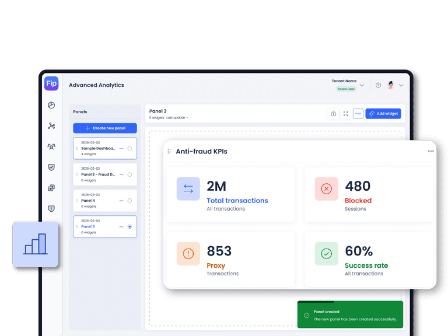Open Panel 4 options dots
The height and width of the screenshot is (336, 448).
[x=121, y=201]
